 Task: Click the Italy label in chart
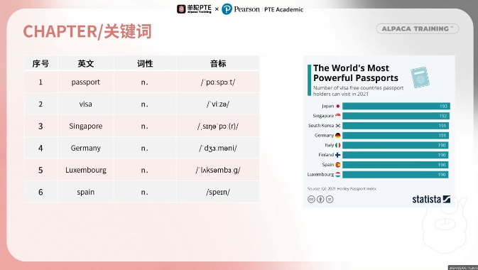[330, 145]
